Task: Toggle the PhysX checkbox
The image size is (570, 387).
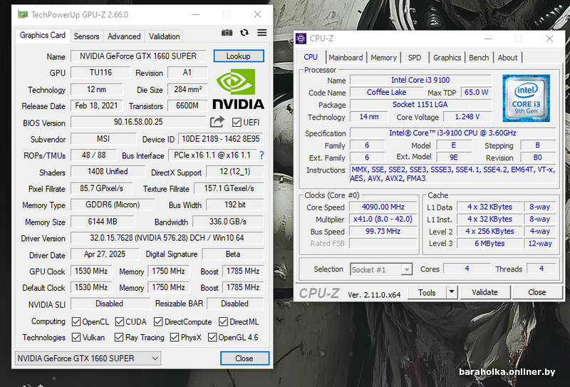Action: 175,338
